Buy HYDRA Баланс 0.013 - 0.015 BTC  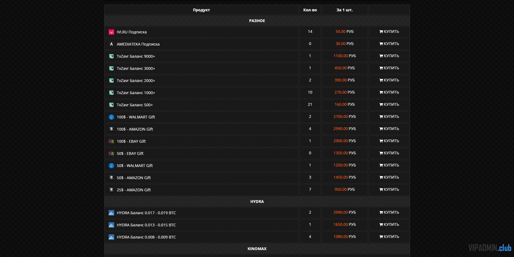[389, 225]
